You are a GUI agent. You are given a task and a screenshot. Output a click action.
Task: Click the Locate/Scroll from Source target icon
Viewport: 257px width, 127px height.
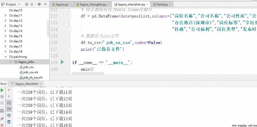click(x=27, y=4)
